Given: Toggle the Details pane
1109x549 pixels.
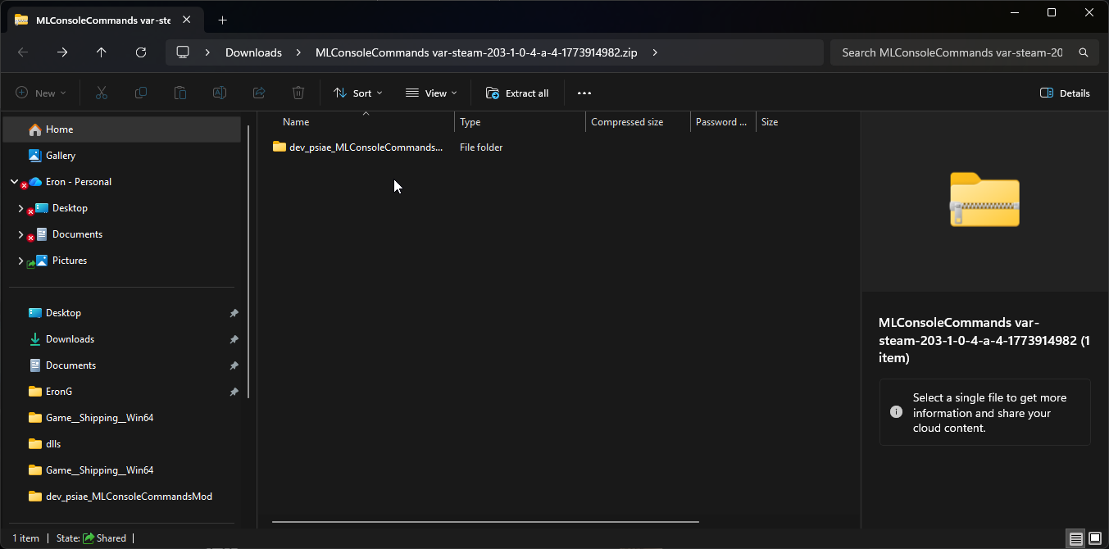Looking at the screenshot, I should click(1065, 93).
